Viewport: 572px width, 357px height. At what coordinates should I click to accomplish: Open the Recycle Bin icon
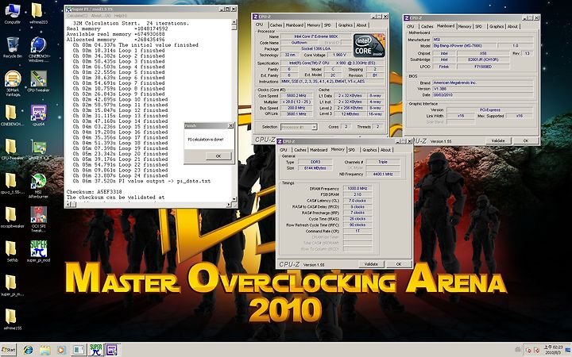(x=13, y=44)
